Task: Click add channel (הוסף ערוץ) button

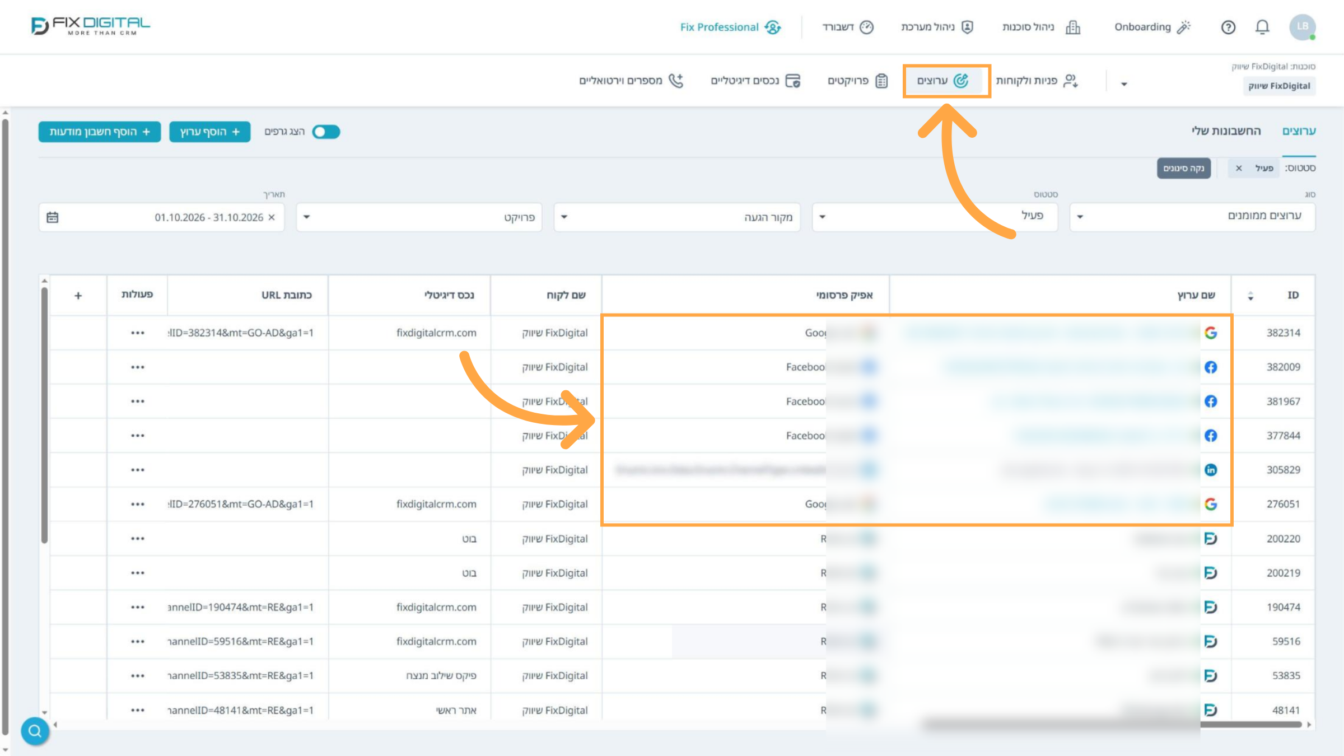Action: [x=210, y=132]
